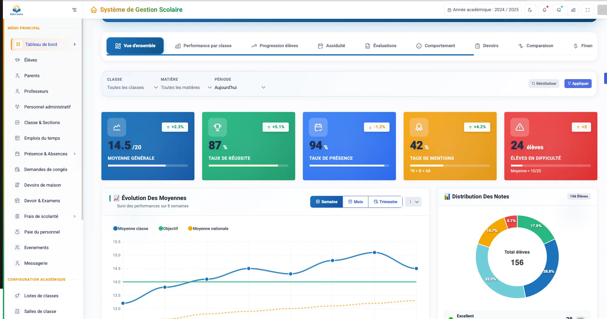Switch to Performance par classe tab
This screenshot has width=607, height=319.
tap(203, 46)
